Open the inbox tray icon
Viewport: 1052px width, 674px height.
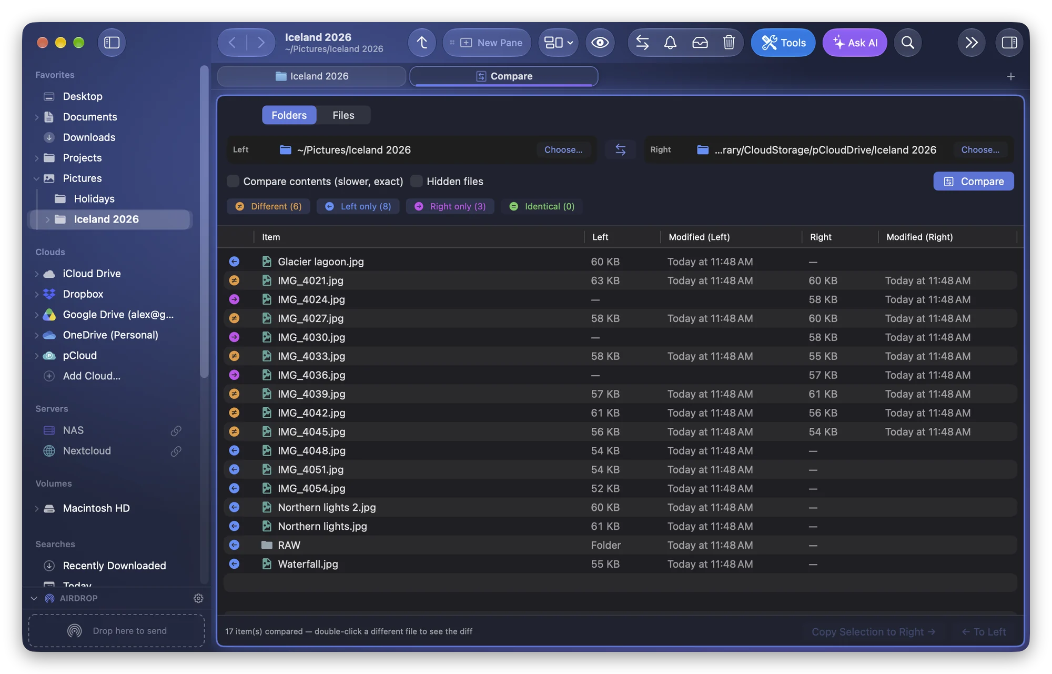pyautogui.click(x=700, y=43)
